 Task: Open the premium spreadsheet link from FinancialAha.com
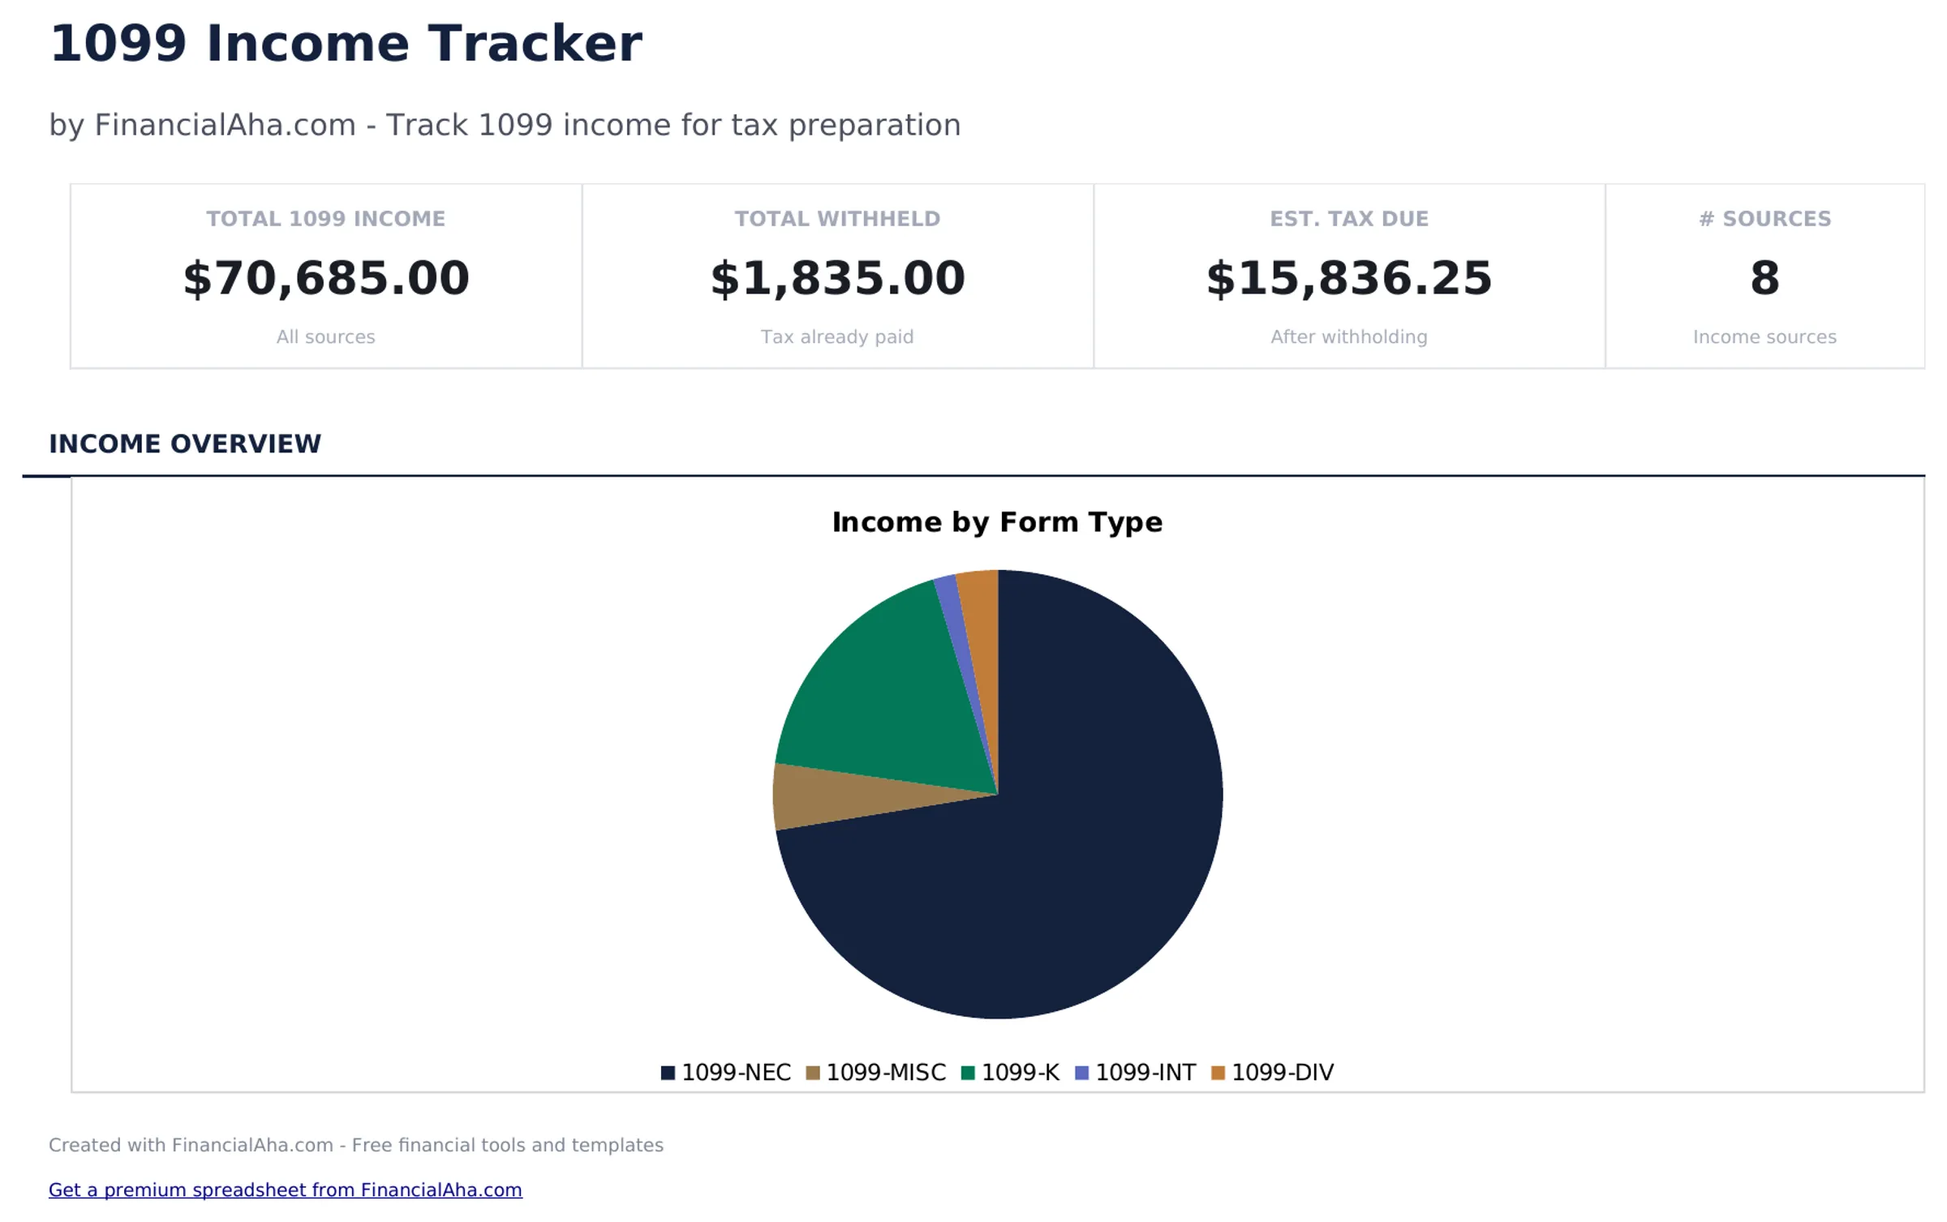click(285, 1190)
